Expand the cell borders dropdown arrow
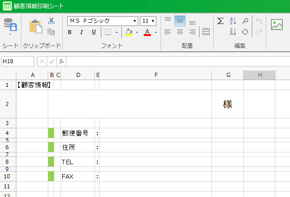This screenshot has width=290, height=197. click(116, 32)
